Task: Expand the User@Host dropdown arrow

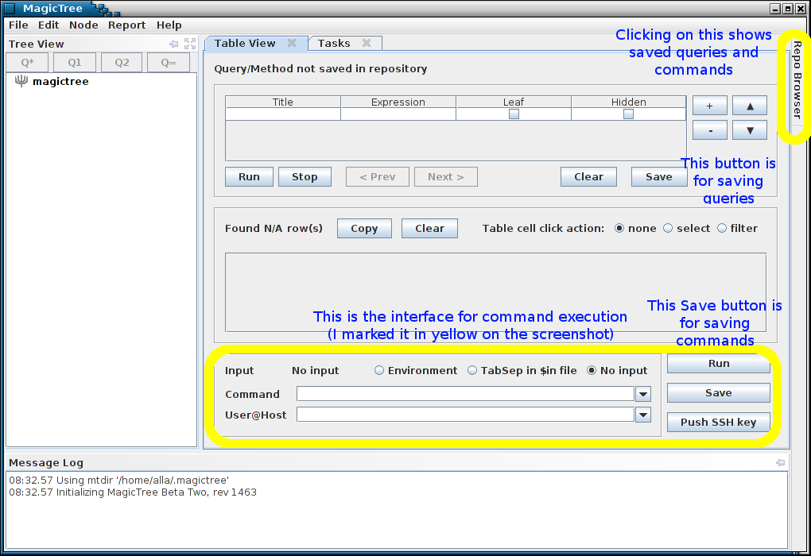Action: [643, 415]
